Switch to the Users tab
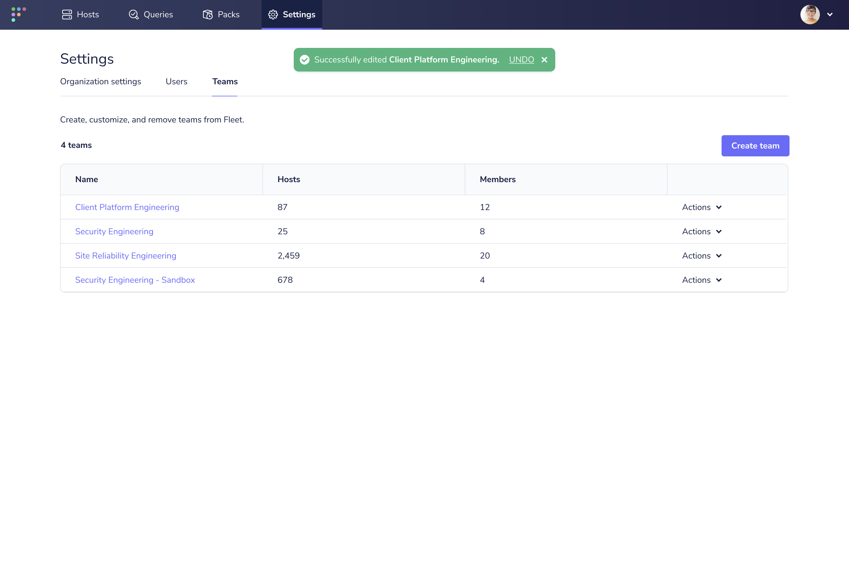 [x=176, y=82]
